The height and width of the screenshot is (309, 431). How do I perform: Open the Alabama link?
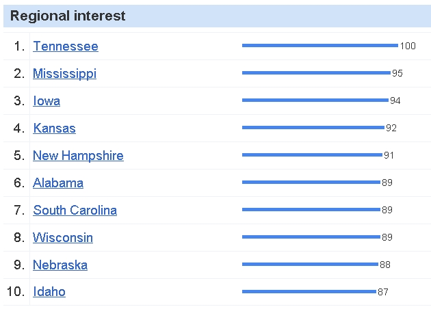pyautogui.click(x=58, y=183)
